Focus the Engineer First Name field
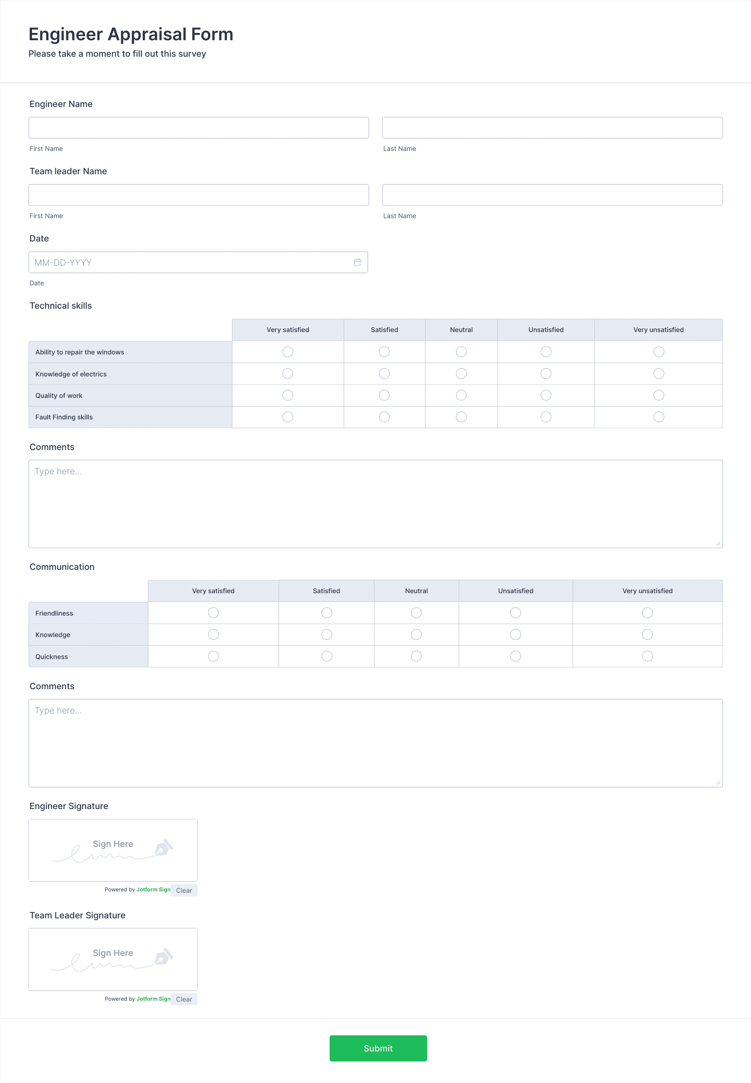751x1083 pixels. 198,128
